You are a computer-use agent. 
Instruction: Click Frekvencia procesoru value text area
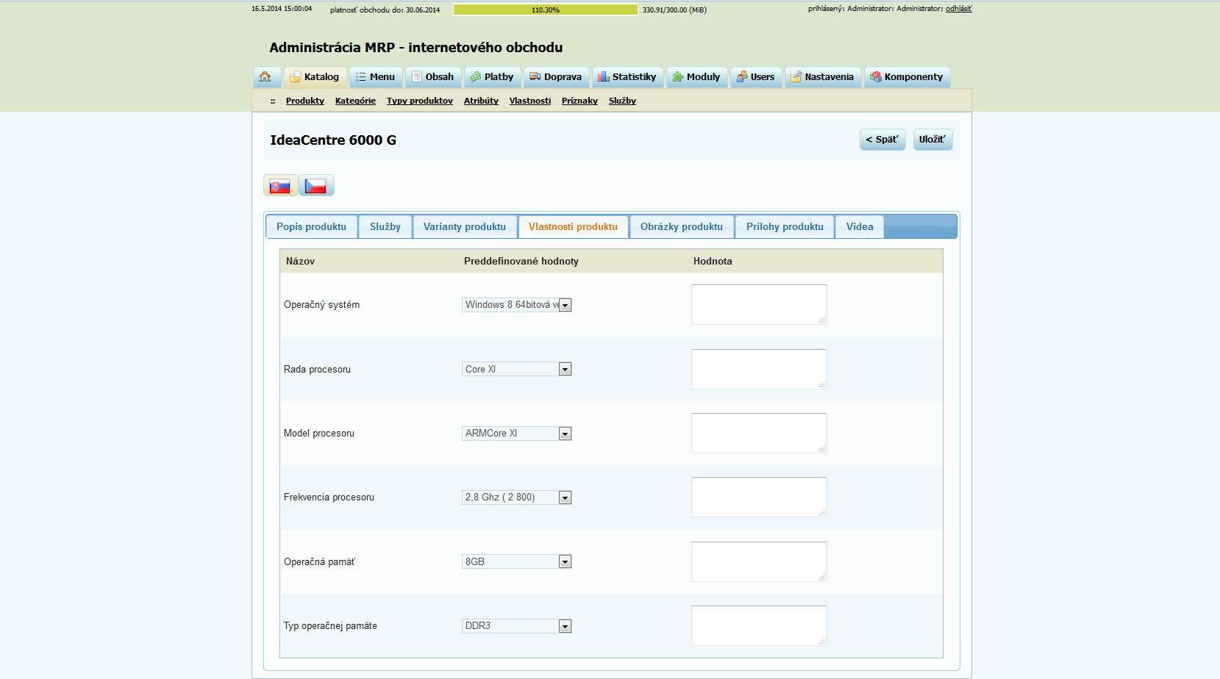coord(759,497)
